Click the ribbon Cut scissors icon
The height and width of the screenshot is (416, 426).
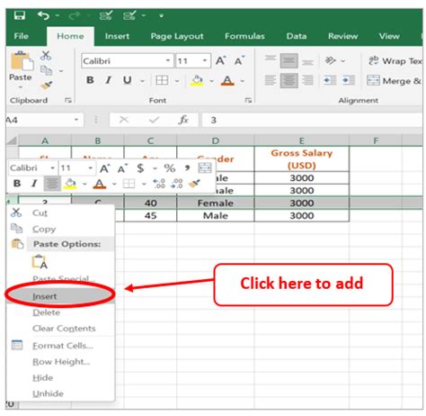pos(46,56)
